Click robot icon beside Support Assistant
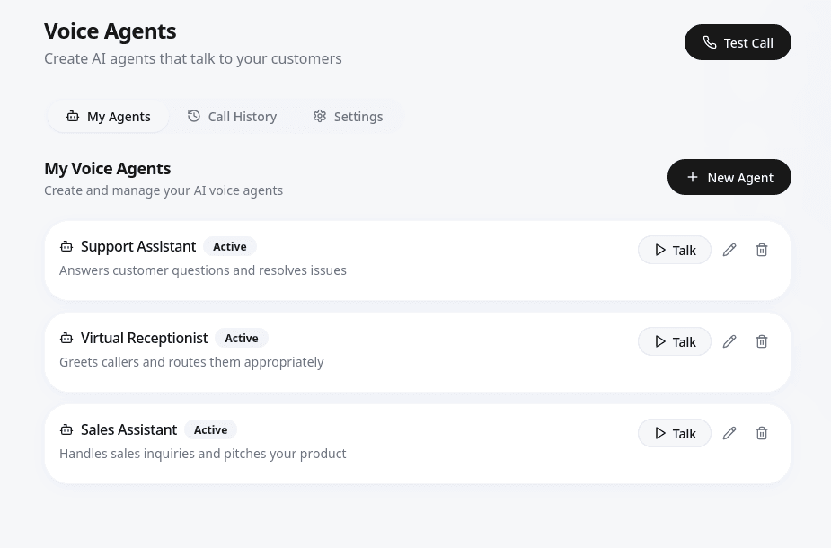Screen dimensions: 831x548 66,246
